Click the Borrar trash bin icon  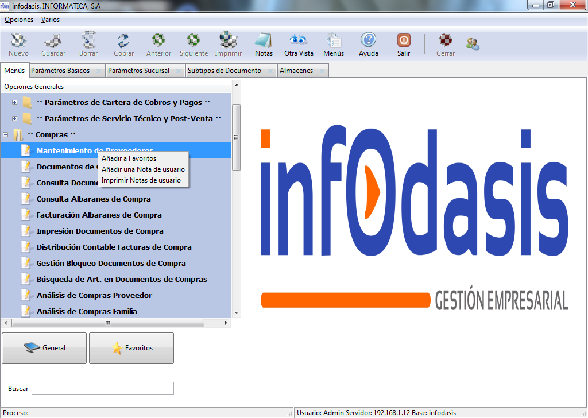pyautogui.click(x=88, y=40)
